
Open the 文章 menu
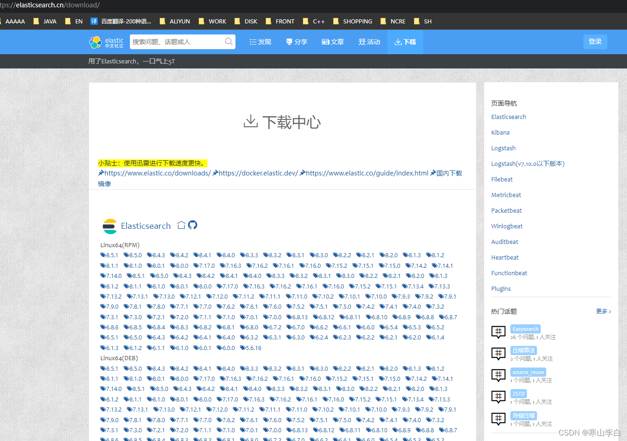click(333, 42)
